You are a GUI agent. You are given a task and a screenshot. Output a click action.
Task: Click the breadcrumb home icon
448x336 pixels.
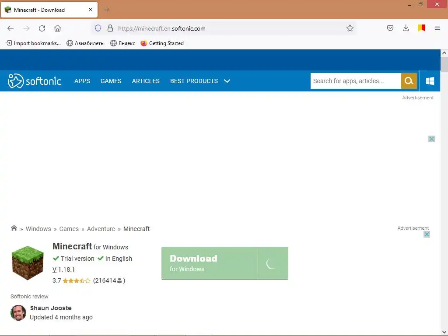pos(14,228)
